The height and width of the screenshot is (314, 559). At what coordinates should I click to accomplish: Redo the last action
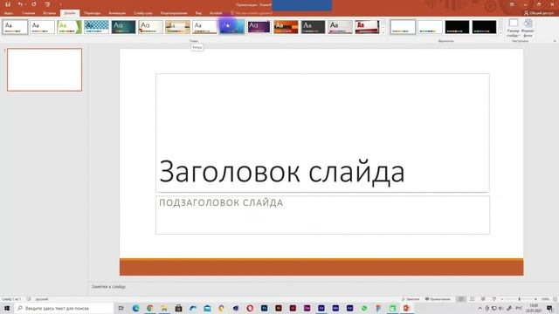[x=34, y=4]
